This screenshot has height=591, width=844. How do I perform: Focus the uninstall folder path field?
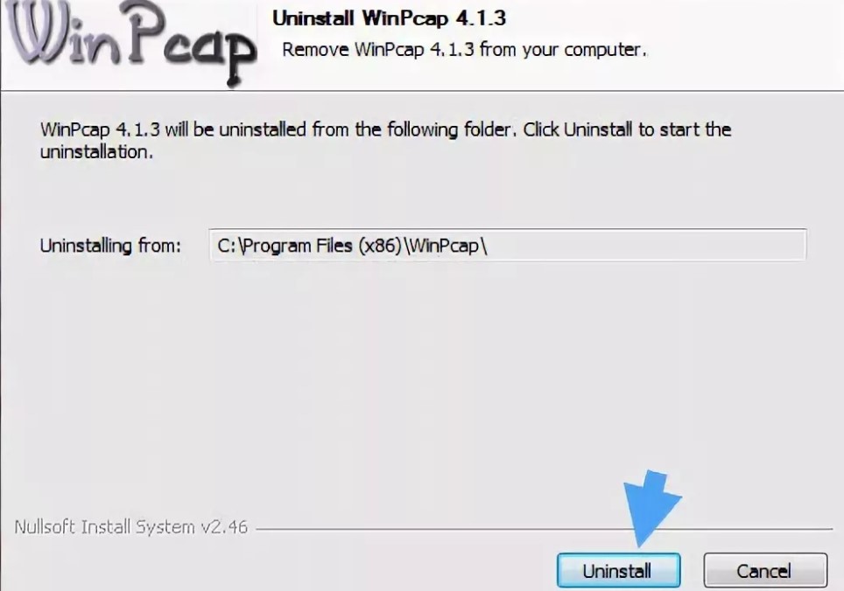point(508,246)
